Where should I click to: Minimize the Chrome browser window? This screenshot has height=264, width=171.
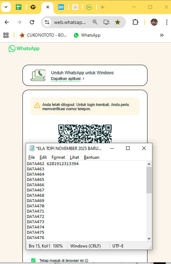pyautogui.click(x=134, y=7)
